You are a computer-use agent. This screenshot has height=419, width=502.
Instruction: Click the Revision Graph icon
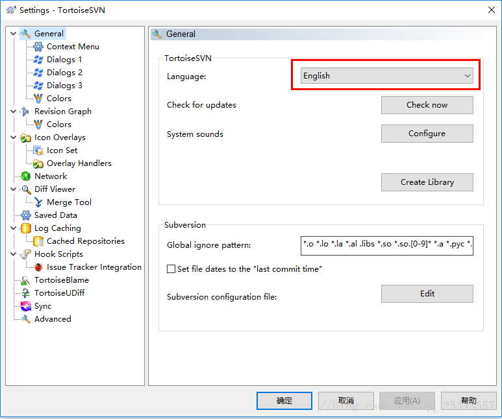(x=25, y=112)
